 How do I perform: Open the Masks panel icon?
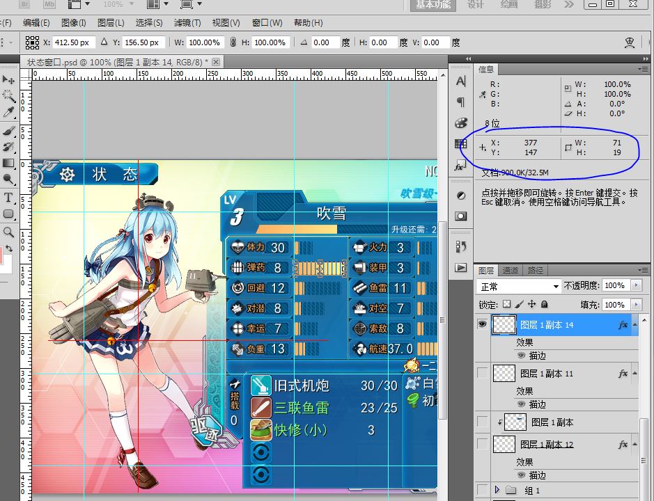click(461, 216)
